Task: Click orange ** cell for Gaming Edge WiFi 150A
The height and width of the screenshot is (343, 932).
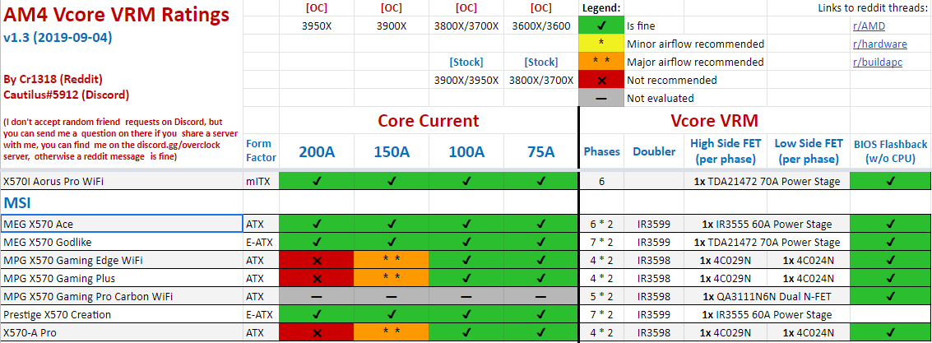Action: (x=391, y=261)
